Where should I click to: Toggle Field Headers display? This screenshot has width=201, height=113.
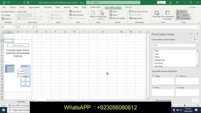pyautogui.click(x=183, y=18)
